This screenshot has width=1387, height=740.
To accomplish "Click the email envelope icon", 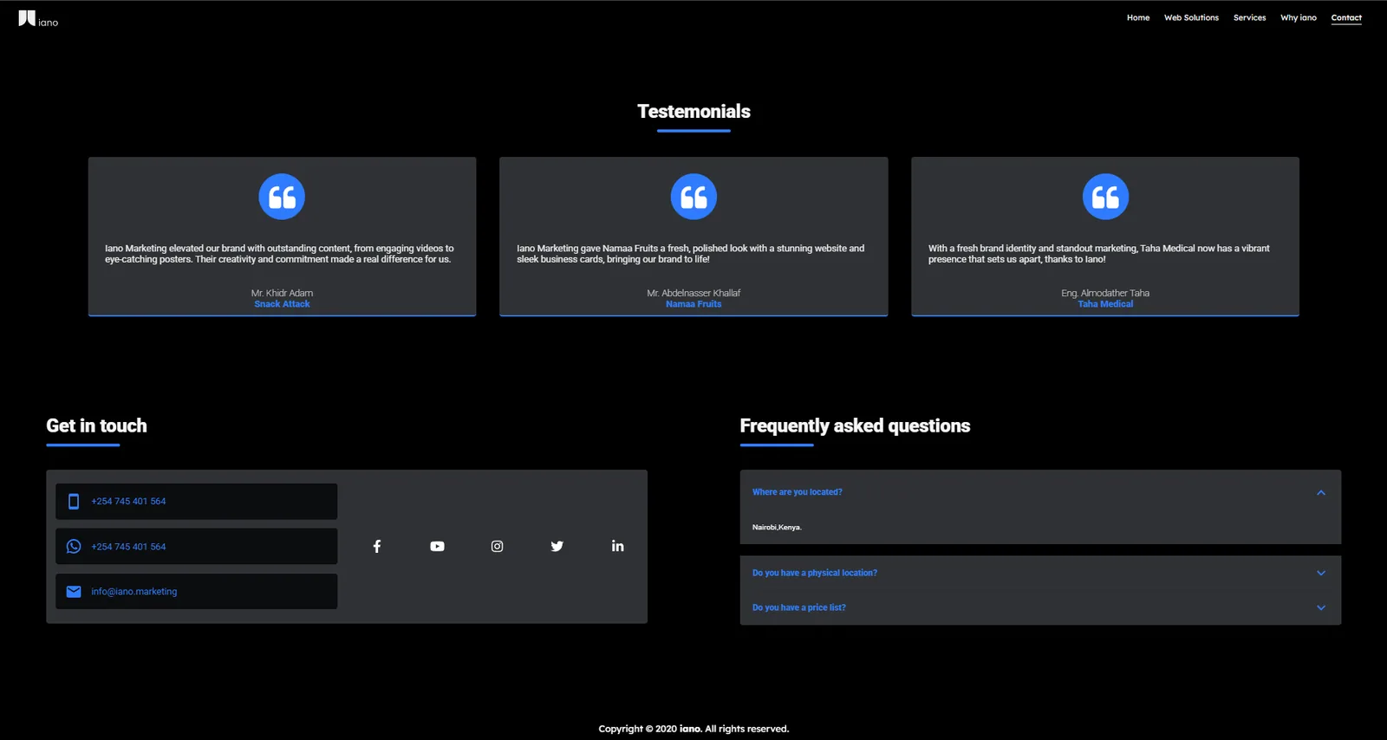I will click(x=74, y=591).
